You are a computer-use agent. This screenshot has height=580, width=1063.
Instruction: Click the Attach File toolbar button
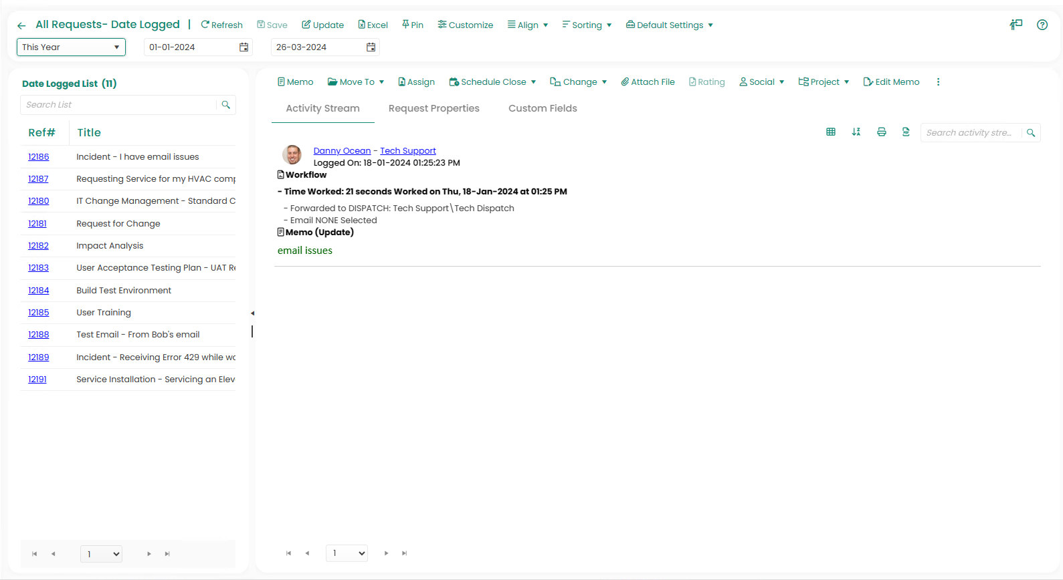click(x=648, y=82)
